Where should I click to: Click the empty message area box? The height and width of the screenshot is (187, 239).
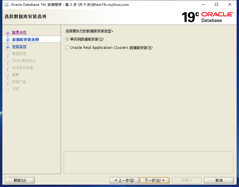click(148, 162)
